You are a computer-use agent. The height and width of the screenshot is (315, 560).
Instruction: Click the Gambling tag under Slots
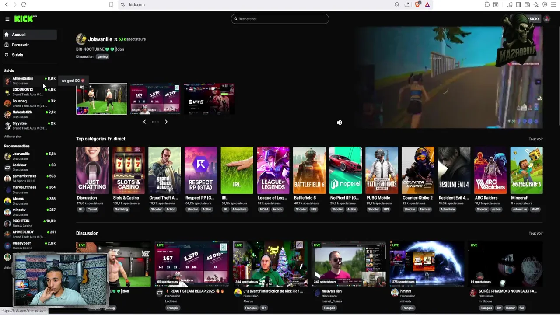pos(121,209)
